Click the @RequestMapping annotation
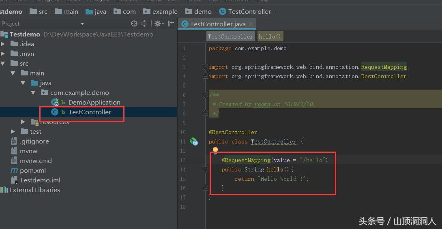Image resolution: width=442 pixels, height=229 pixels. [x=246, y=160]
